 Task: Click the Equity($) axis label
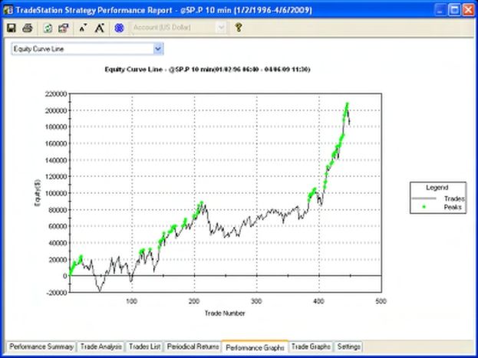tap(38, 193)
